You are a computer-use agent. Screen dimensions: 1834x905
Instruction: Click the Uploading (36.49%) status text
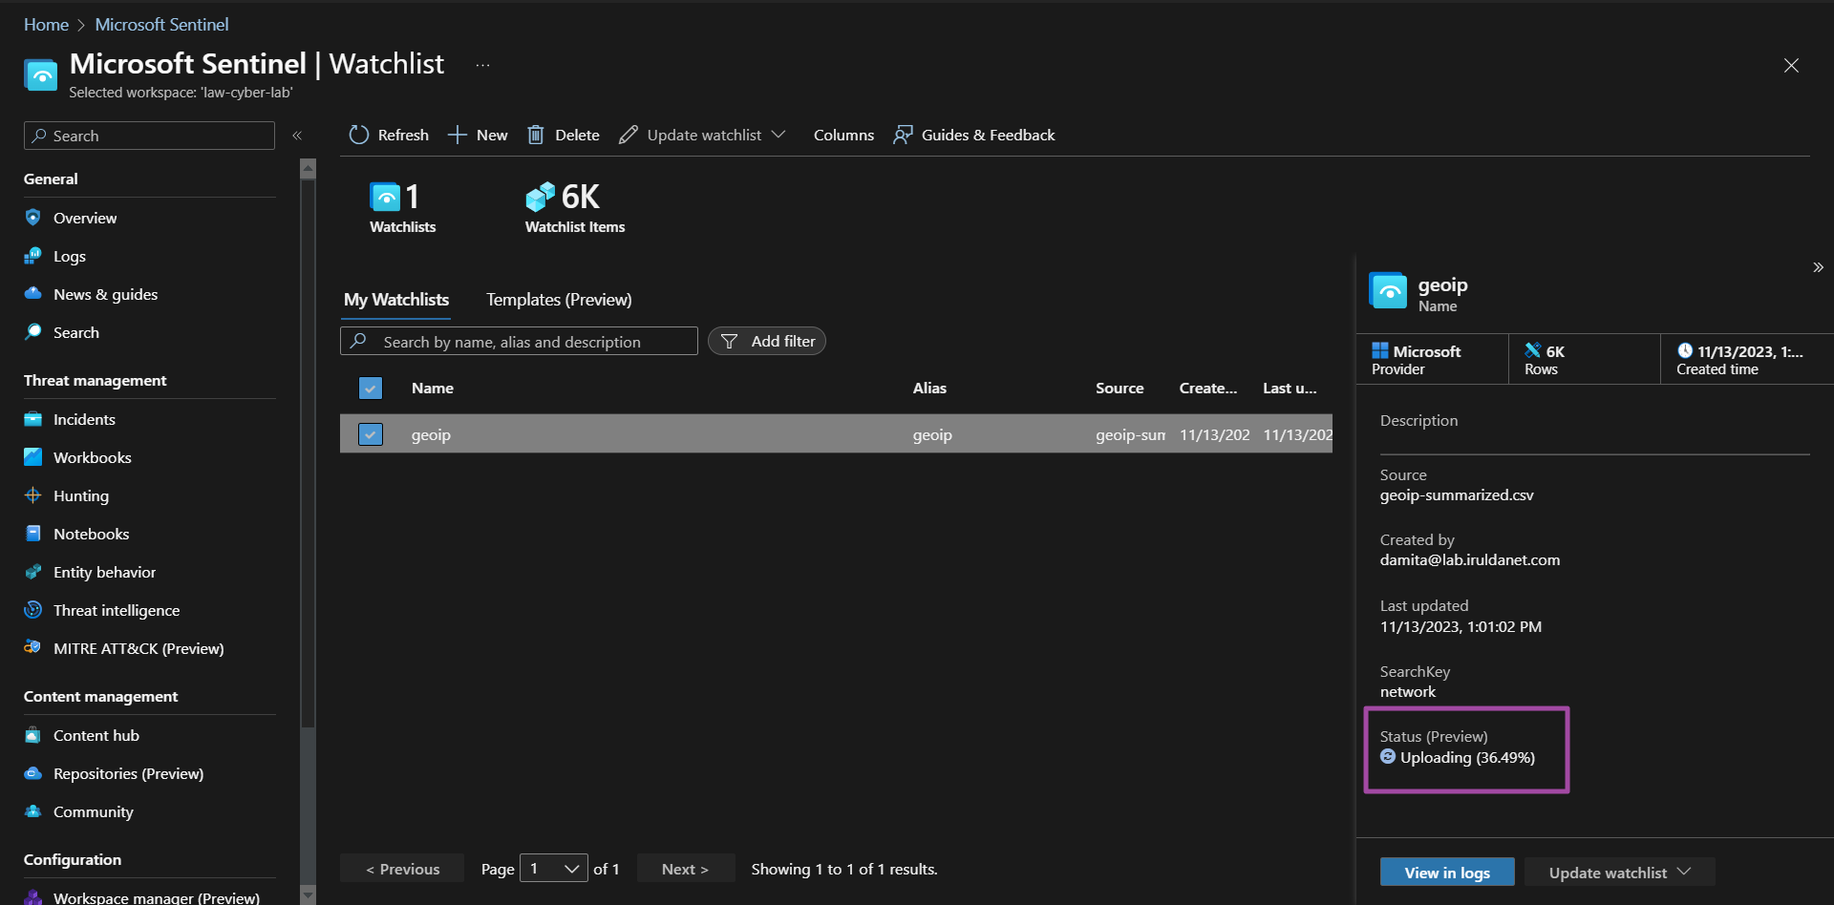[x=1467, y=757]
